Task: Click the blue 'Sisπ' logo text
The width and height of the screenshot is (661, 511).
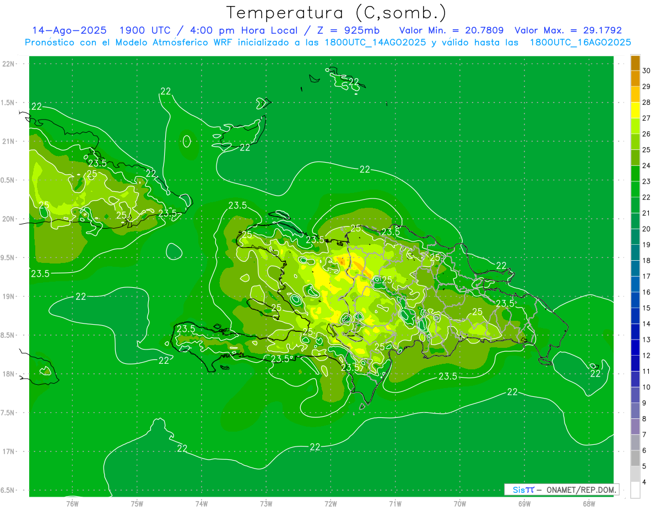Action: click(523, 490)
